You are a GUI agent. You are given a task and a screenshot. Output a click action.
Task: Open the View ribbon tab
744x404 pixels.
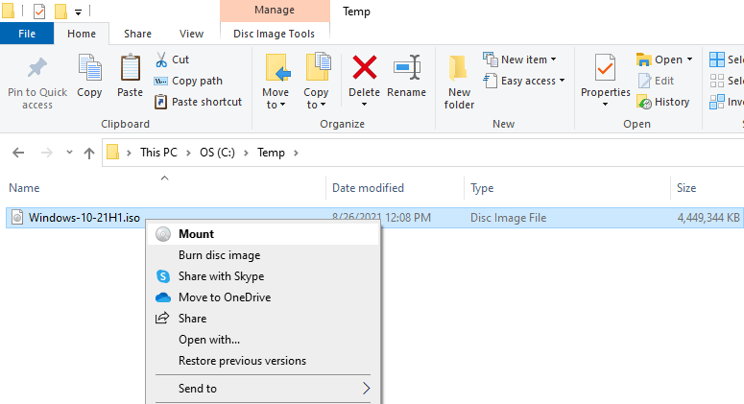click(x=191, y=35)
